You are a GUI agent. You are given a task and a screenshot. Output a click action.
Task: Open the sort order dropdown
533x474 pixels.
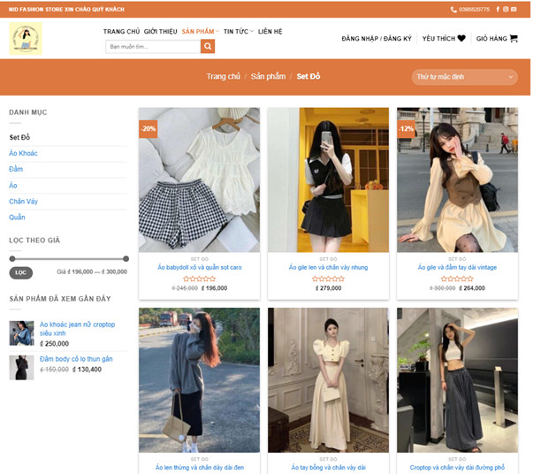point(464,77)
